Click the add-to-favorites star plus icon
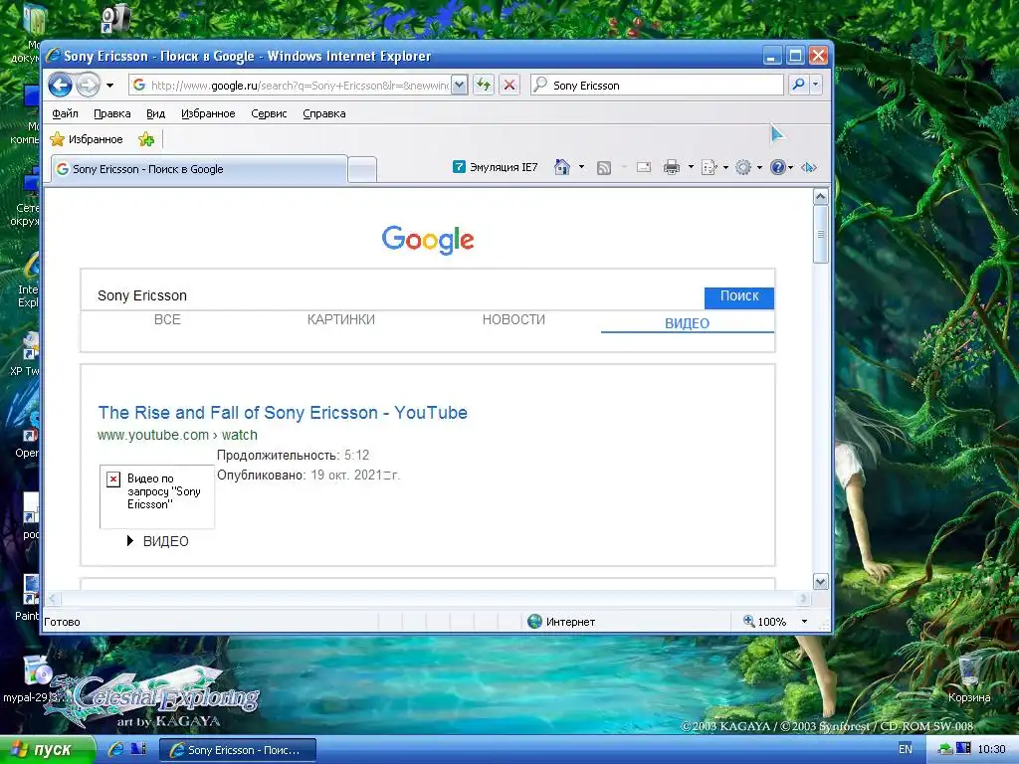Viewport: 1019px width, 764px height. click(x=146, y=139)
